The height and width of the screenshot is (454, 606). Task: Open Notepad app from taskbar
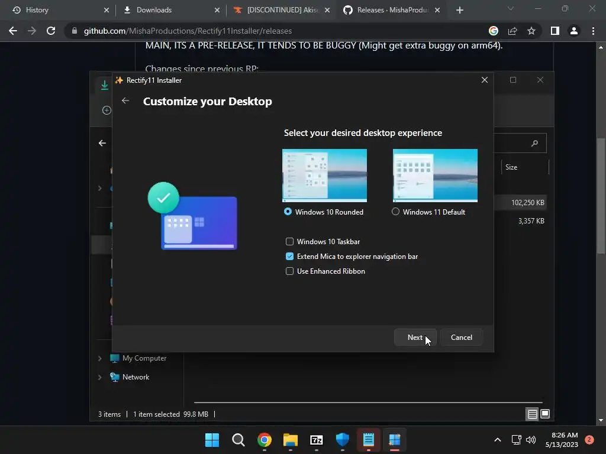368,440
